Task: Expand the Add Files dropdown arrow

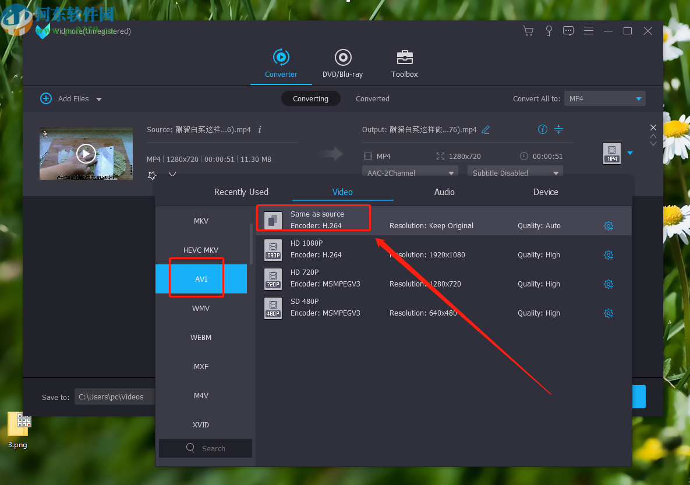Action: pyautogui.click(x=99, y=100)
